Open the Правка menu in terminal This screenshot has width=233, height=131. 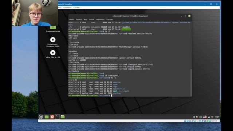coord(79,20)
